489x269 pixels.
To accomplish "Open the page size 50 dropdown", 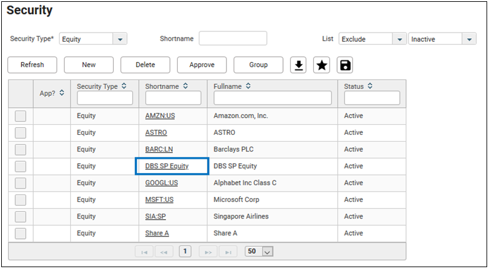I will click(x=267, y=251).
